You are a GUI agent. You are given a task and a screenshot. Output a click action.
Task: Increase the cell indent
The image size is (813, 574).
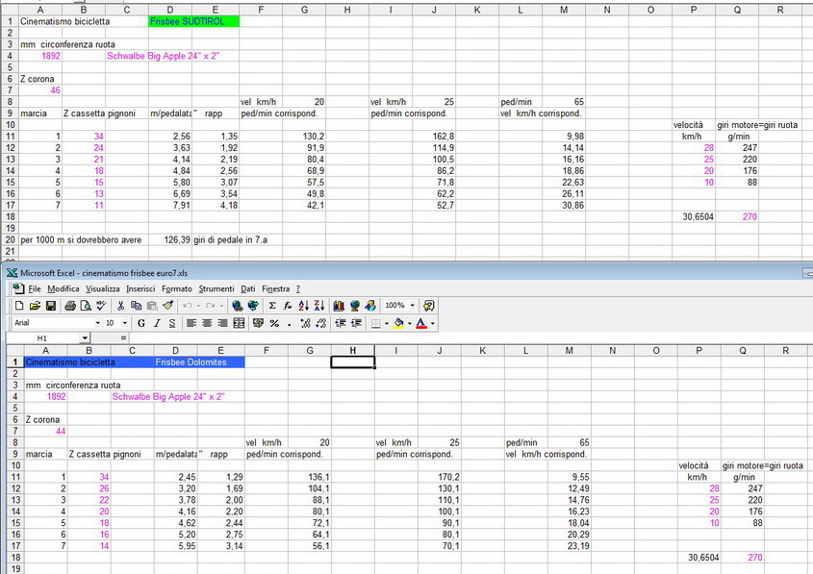356,323
